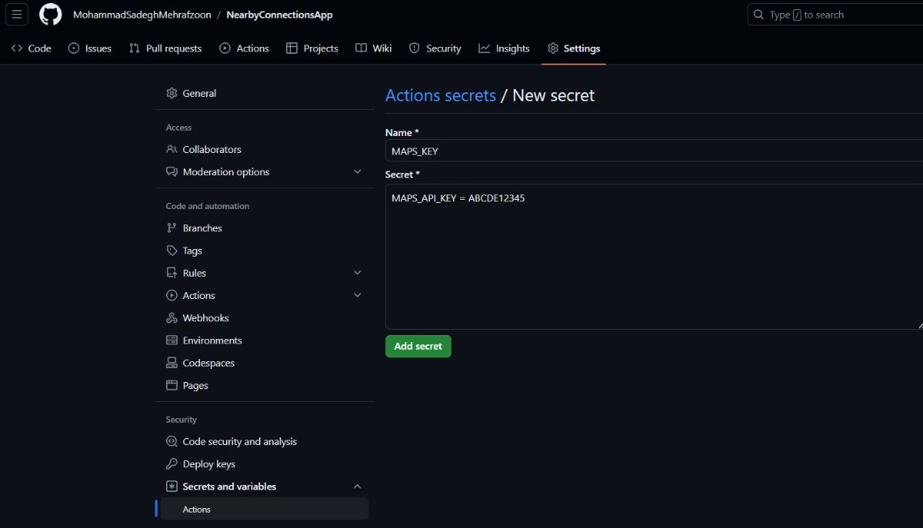
Task: Click the Secret text area
Action: (x=654, y=257)
